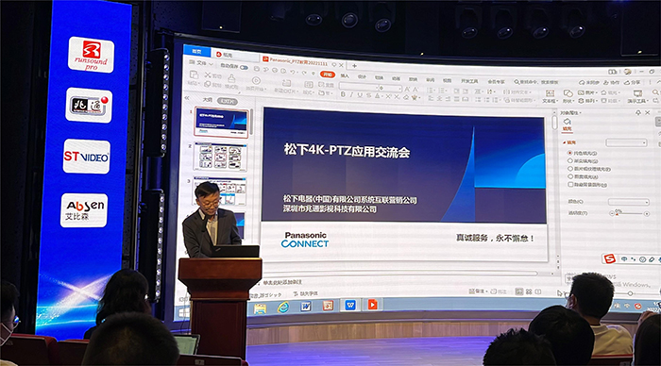Viewport: 661px width, 366px height.
Task: Open the color dropdown in fill panel
Action: pos(628,202)
